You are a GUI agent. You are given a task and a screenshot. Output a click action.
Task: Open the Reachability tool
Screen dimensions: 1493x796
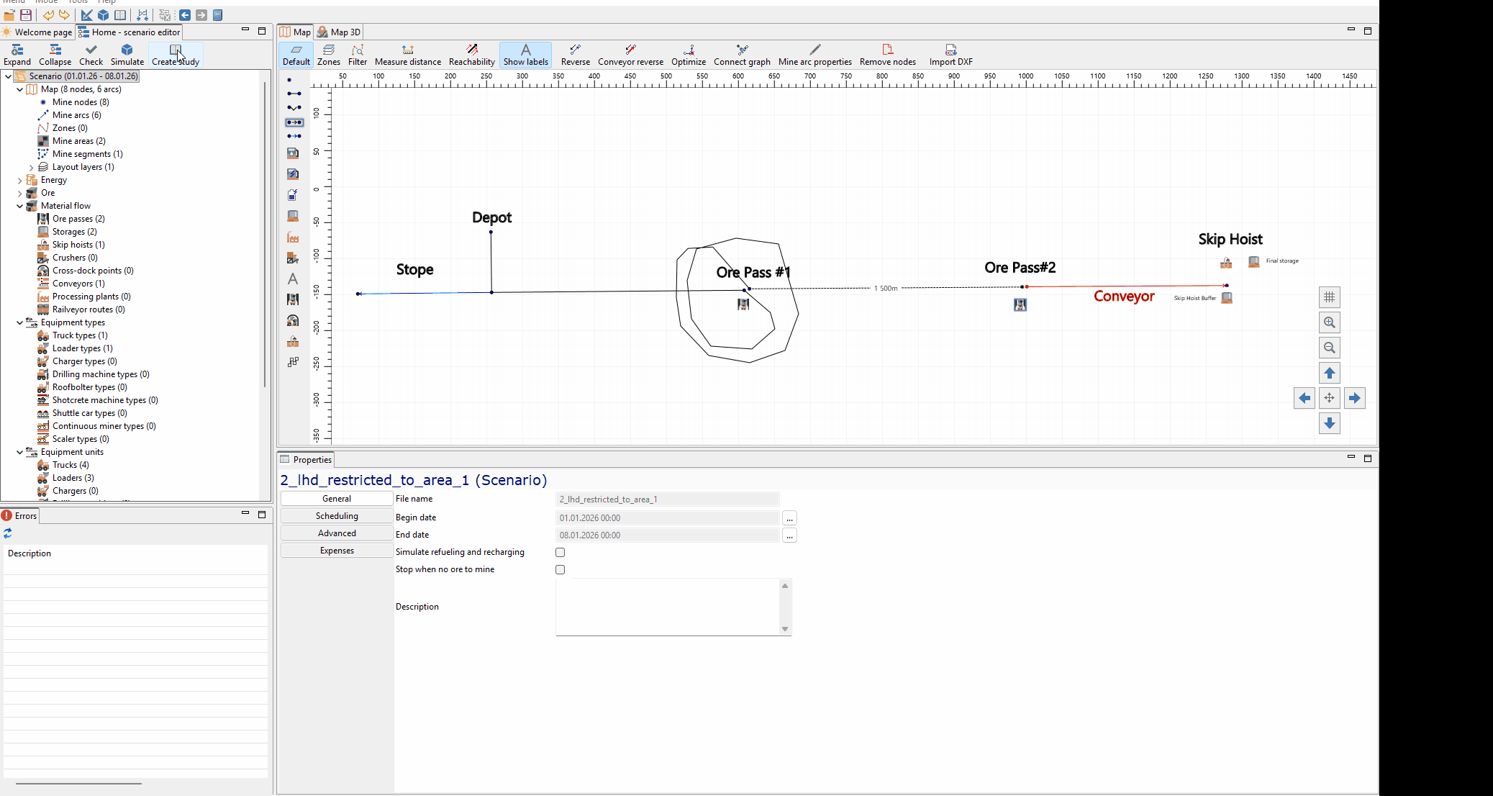click(x=472, y=55)
